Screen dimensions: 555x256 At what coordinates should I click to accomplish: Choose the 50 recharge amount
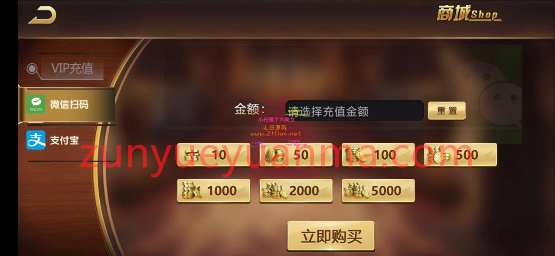(x=296, y=155)
